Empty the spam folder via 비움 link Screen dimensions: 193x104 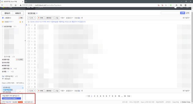coord(15,69)
